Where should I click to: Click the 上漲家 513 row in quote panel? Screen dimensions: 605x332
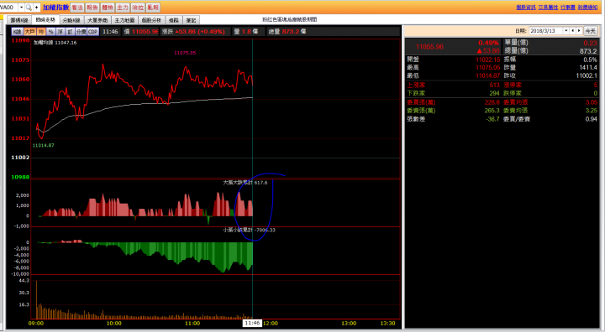454,86
